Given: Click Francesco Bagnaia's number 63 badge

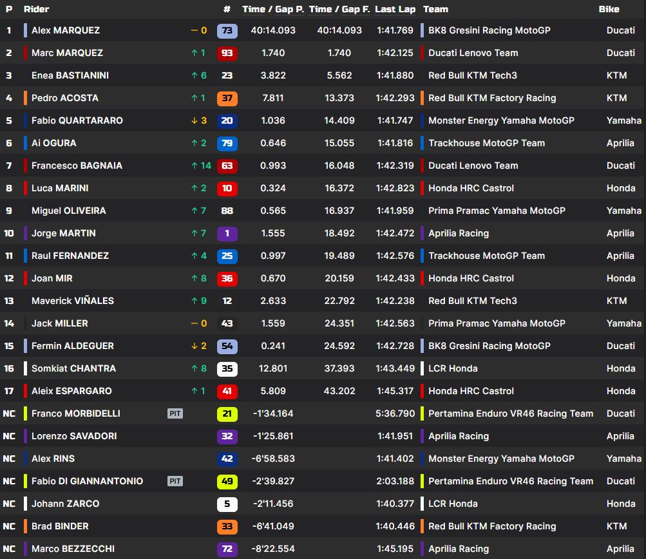Looking at the screenshot, I should coord(227,166).
